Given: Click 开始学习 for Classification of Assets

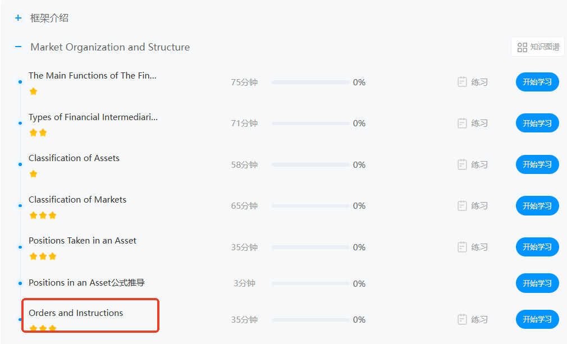Looking at the screenshot, I should tap(537, 164).
